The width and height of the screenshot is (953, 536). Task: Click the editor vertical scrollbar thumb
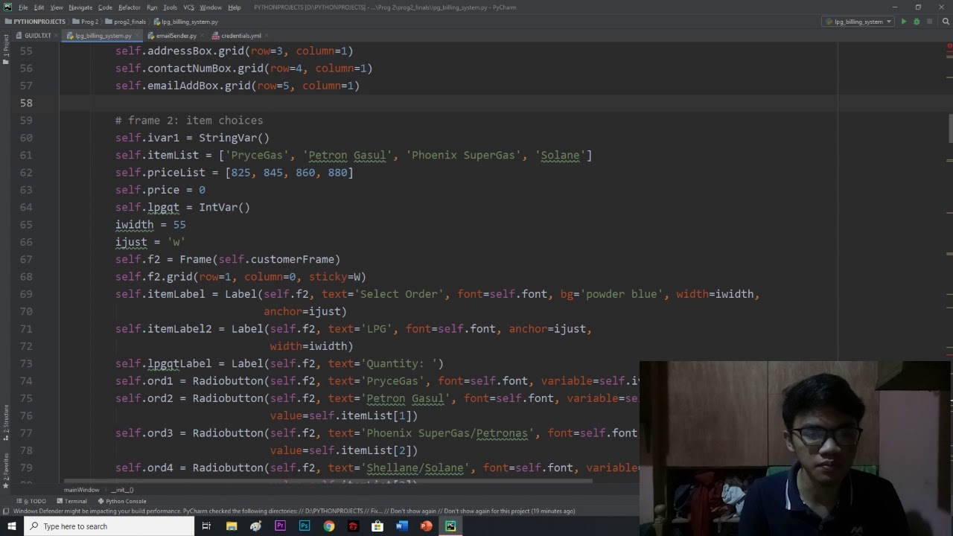[951, 128]
